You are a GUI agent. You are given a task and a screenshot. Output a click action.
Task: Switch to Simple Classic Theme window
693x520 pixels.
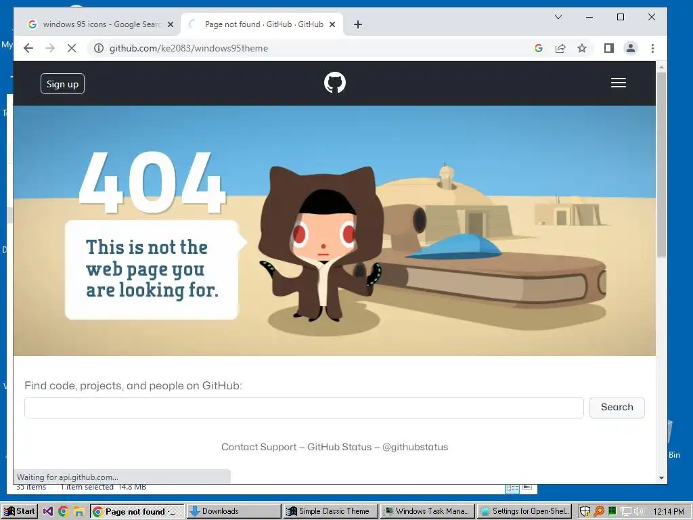tap(330, 511)
